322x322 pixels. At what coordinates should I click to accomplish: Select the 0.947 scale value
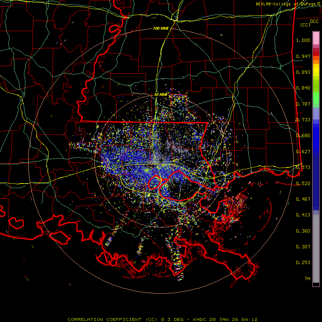[x=303, y=56]
